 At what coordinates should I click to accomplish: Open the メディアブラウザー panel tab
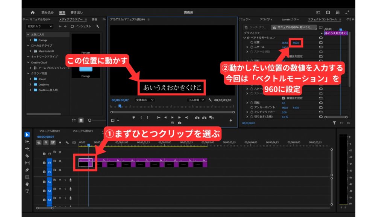71,20
